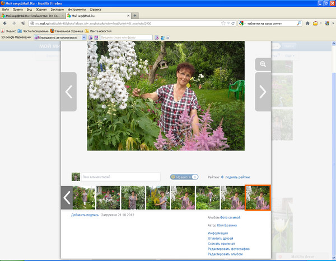Click the page scrollbar down arrow
The width and height of the screenshot is (336, 261).
coord(334,258)
